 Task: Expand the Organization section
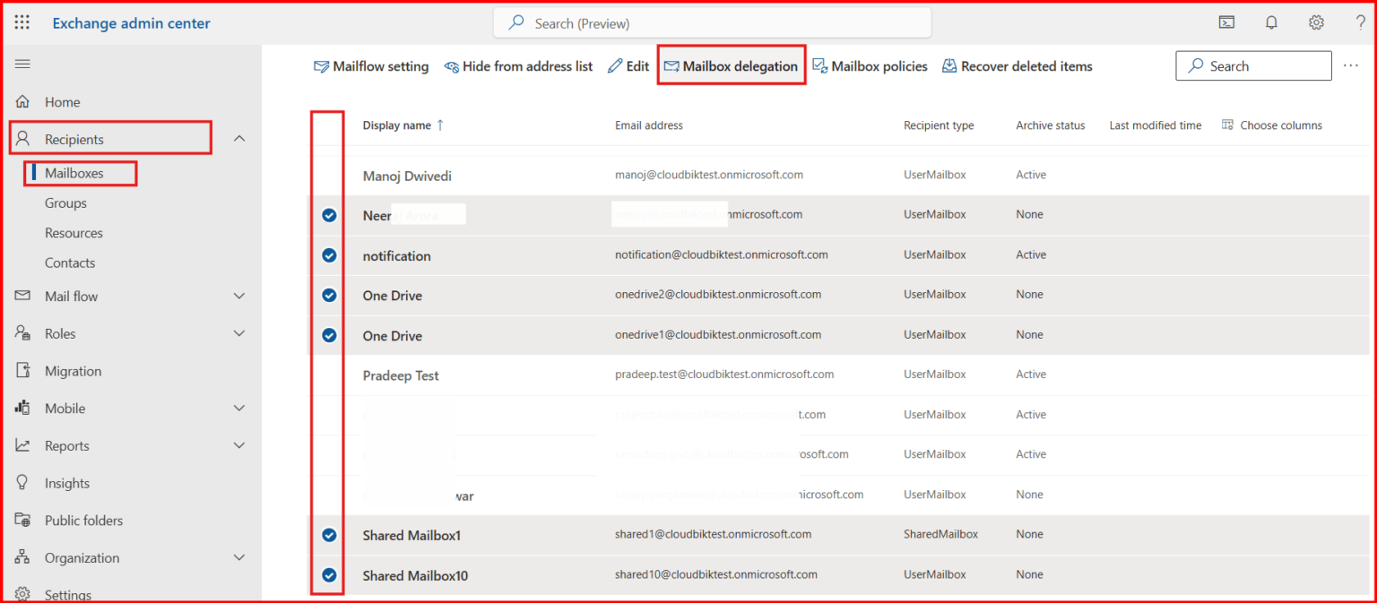point(239,556)
